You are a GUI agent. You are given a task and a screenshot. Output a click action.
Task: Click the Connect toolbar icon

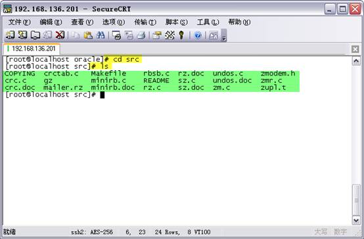pyautogui.click(x=10, y=35)
